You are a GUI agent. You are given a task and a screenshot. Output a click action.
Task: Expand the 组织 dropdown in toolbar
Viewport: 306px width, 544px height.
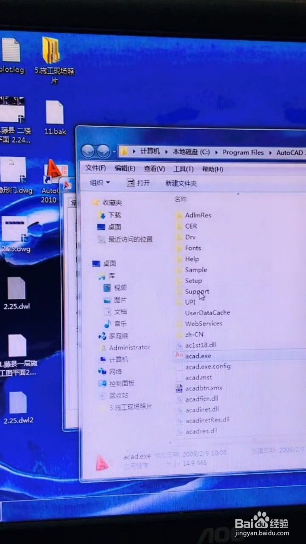click(x=100, y=182)
